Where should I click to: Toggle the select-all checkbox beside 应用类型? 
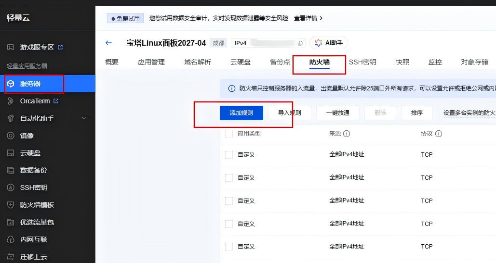pyautogui.click(x=228, y=134)
